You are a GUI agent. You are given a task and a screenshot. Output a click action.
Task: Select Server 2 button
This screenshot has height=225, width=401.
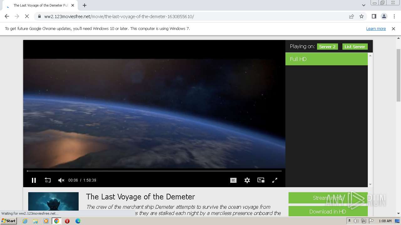[327, 47]
